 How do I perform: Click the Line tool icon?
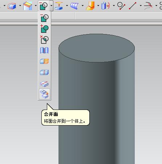[133, 6]
